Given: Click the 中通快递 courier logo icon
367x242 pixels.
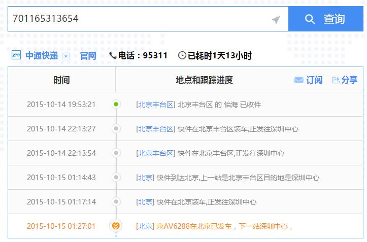Looking at the screenshot, I should [x=16, y=56].
